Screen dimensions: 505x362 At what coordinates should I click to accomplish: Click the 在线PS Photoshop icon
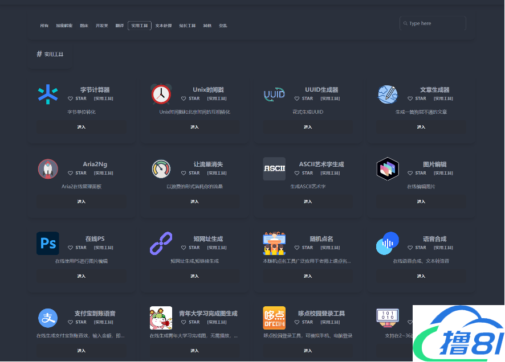(x=48, y=244)
